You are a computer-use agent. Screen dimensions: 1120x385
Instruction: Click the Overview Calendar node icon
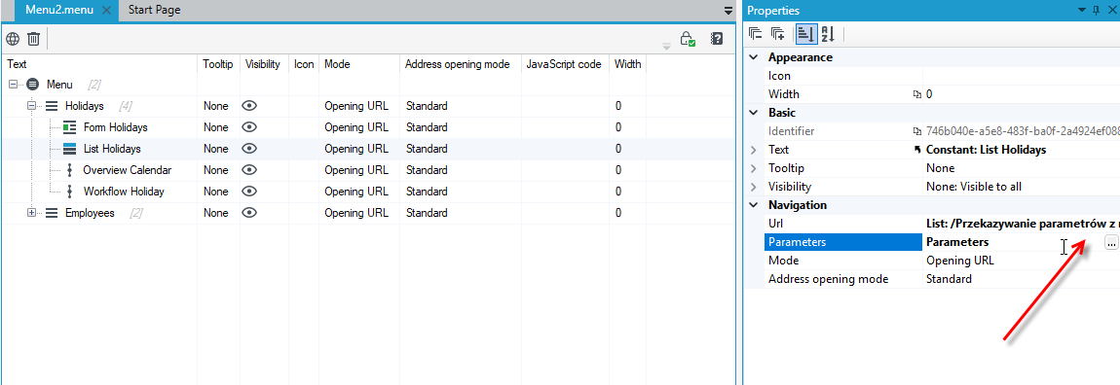(x=69, y=170)
